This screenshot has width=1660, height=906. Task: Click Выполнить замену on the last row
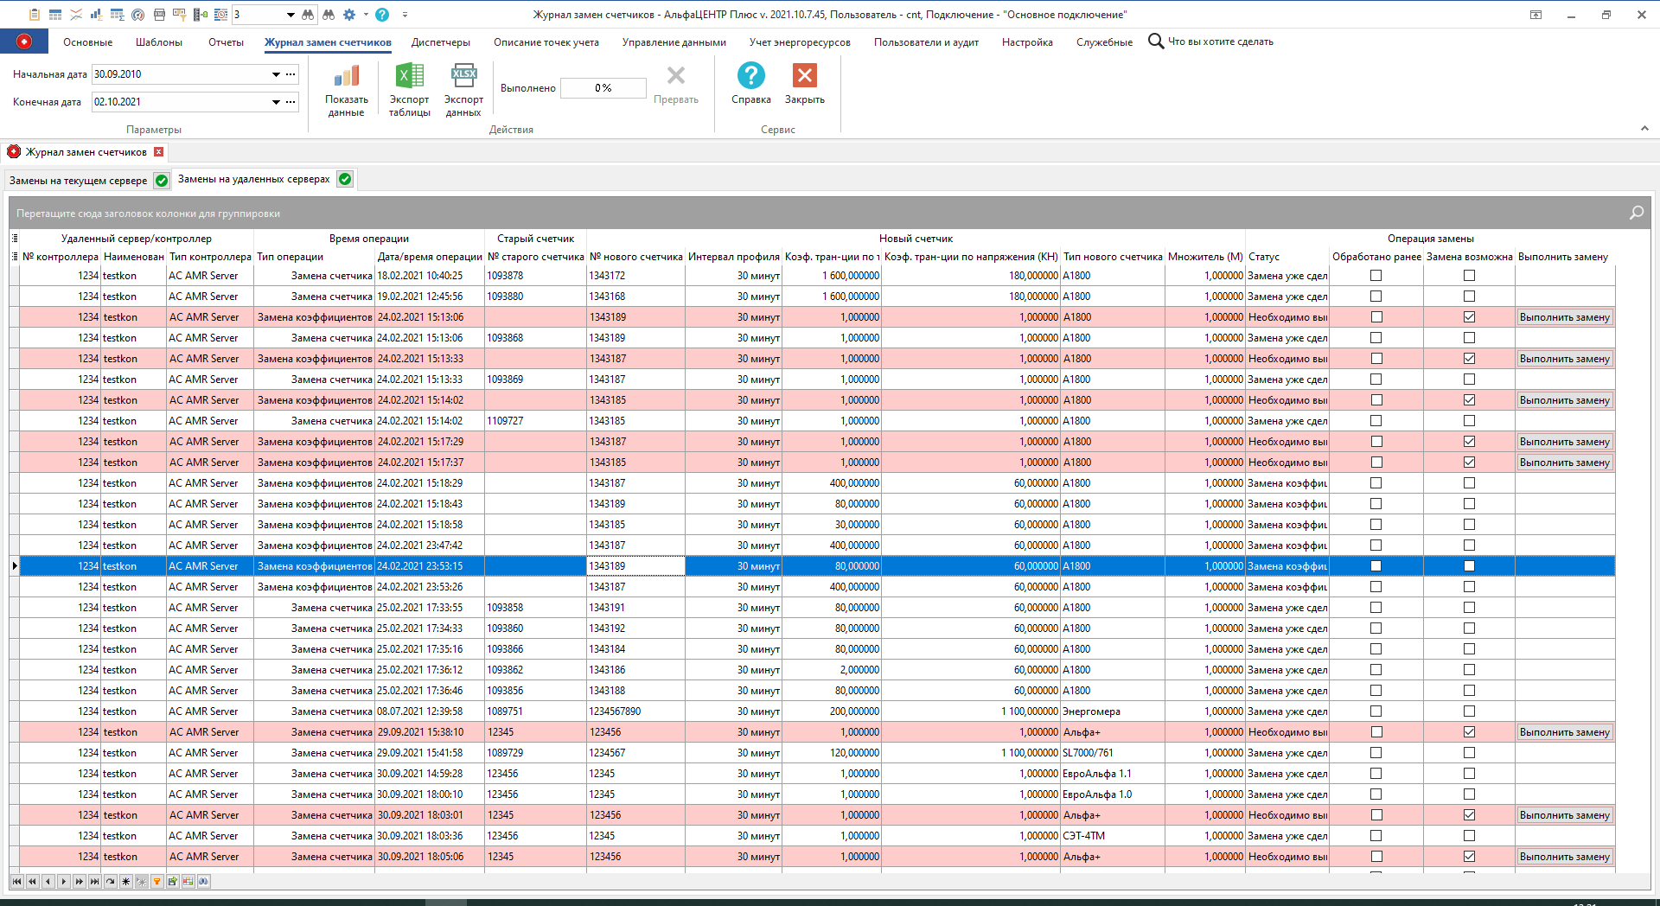pos(1565,856)
